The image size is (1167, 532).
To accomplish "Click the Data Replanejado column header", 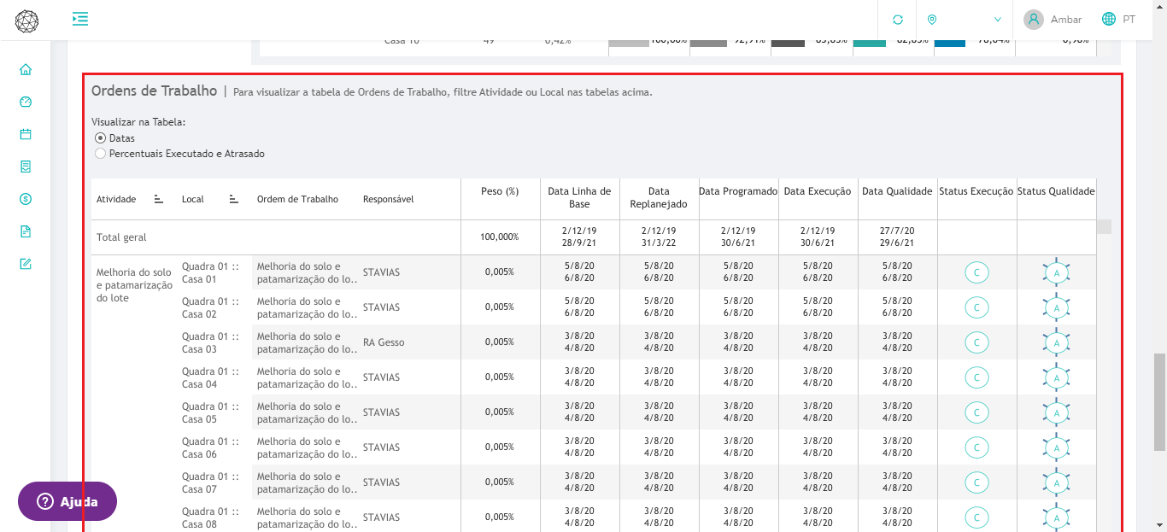I will pos(658,197).
